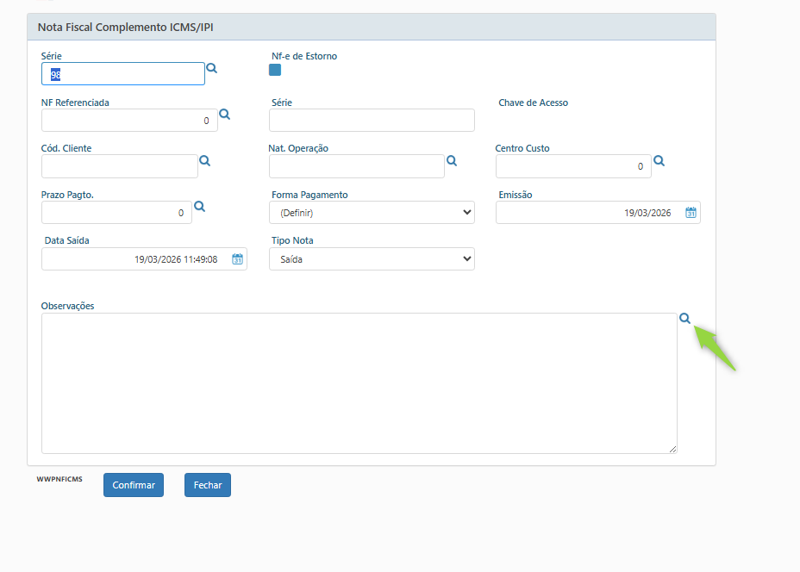Click the Fechar button
Screen dimensions: 800x572
[207, 485]
